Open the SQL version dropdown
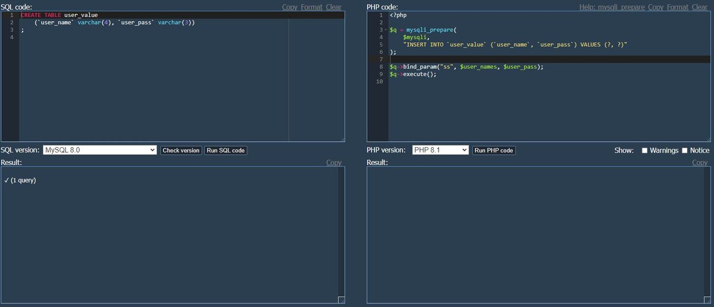Image resolution: width=714 pixels, height=307 pixels. [99, 150]
